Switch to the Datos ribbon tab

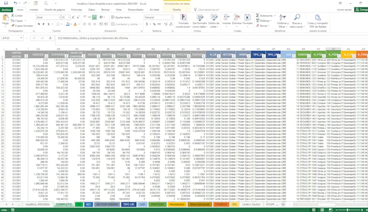coord(92,10)
